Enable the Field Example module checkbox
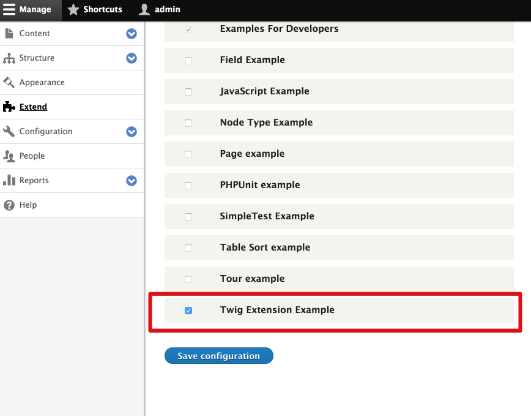 (188, 61)
